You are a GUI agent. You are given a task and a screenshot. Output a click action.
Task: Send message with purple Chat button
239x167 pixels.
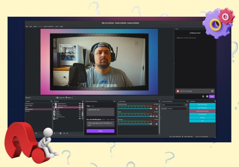212,97
